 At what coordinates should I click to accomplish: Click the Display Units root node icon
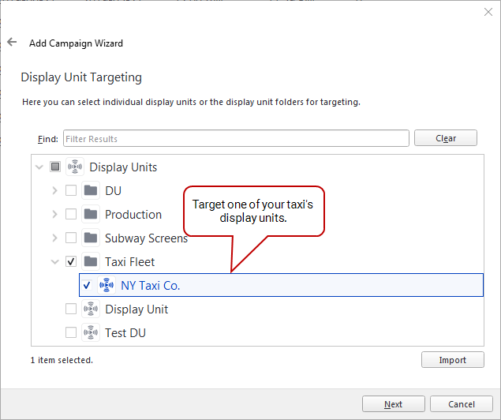pyautogui.click(x=75, y=167)
